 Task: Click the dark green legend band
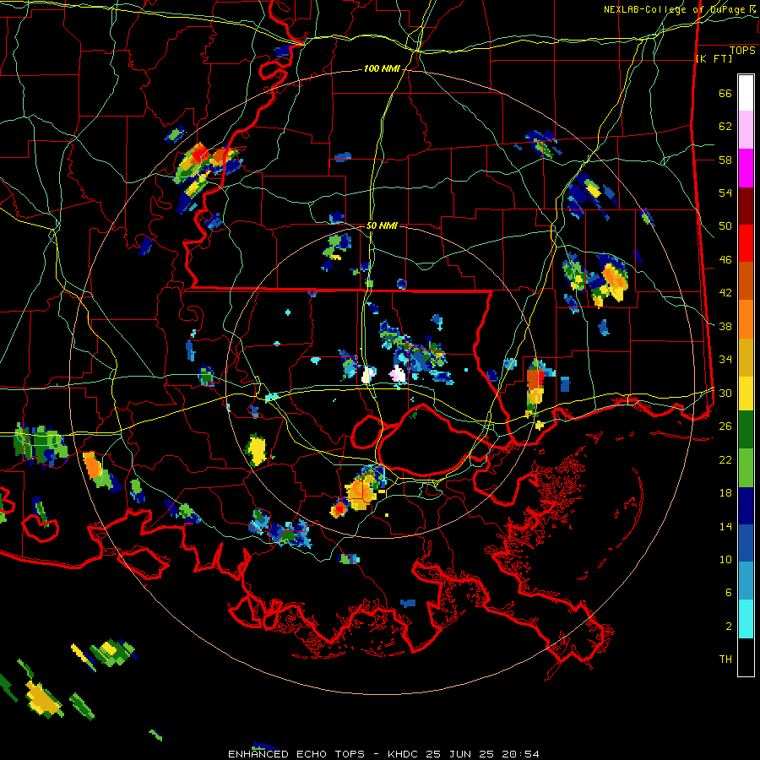click(746, 430)
